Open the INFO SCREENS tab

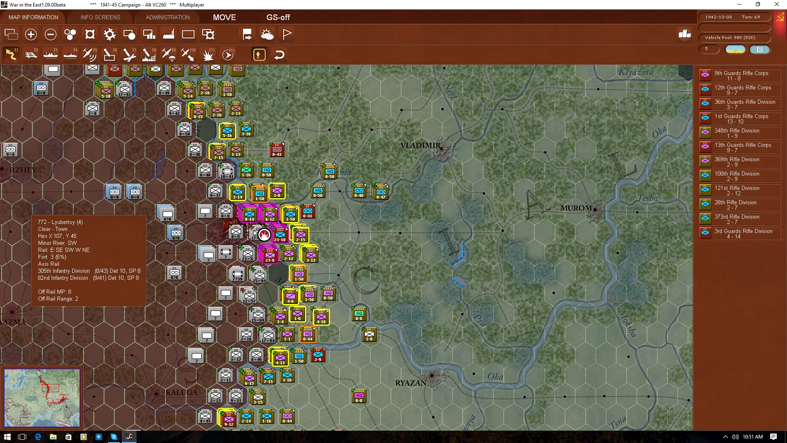100,17
